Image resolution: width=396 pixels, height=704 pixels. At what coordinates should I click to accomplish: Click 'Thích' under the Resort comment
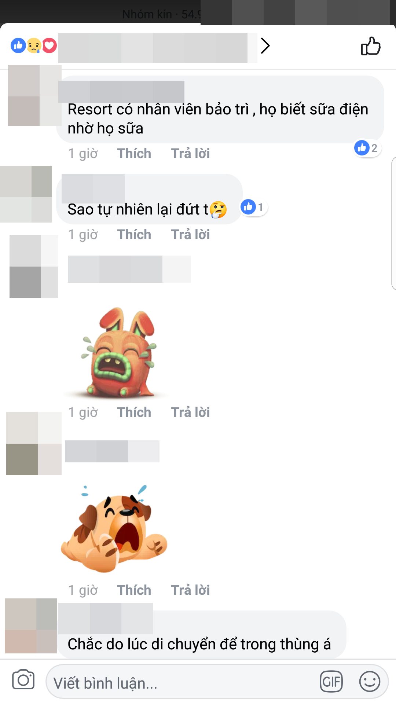(134, 153)
